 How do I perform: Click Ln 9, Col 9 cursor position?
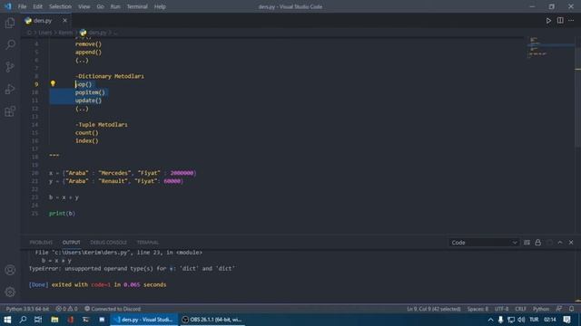coord(434,309)
